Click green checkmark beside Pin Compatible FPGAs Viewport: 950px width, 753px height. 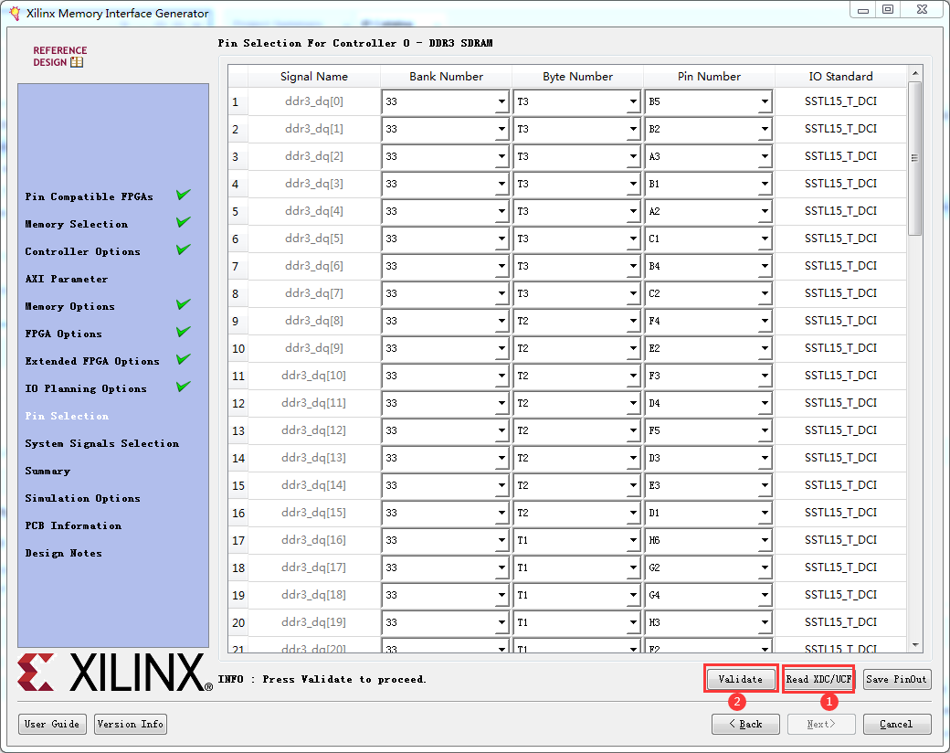tap(183, 194)
